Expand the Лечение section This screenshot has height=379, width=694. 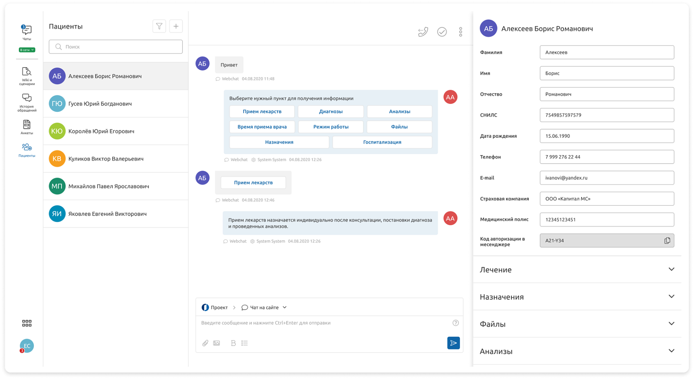point(577,269)
